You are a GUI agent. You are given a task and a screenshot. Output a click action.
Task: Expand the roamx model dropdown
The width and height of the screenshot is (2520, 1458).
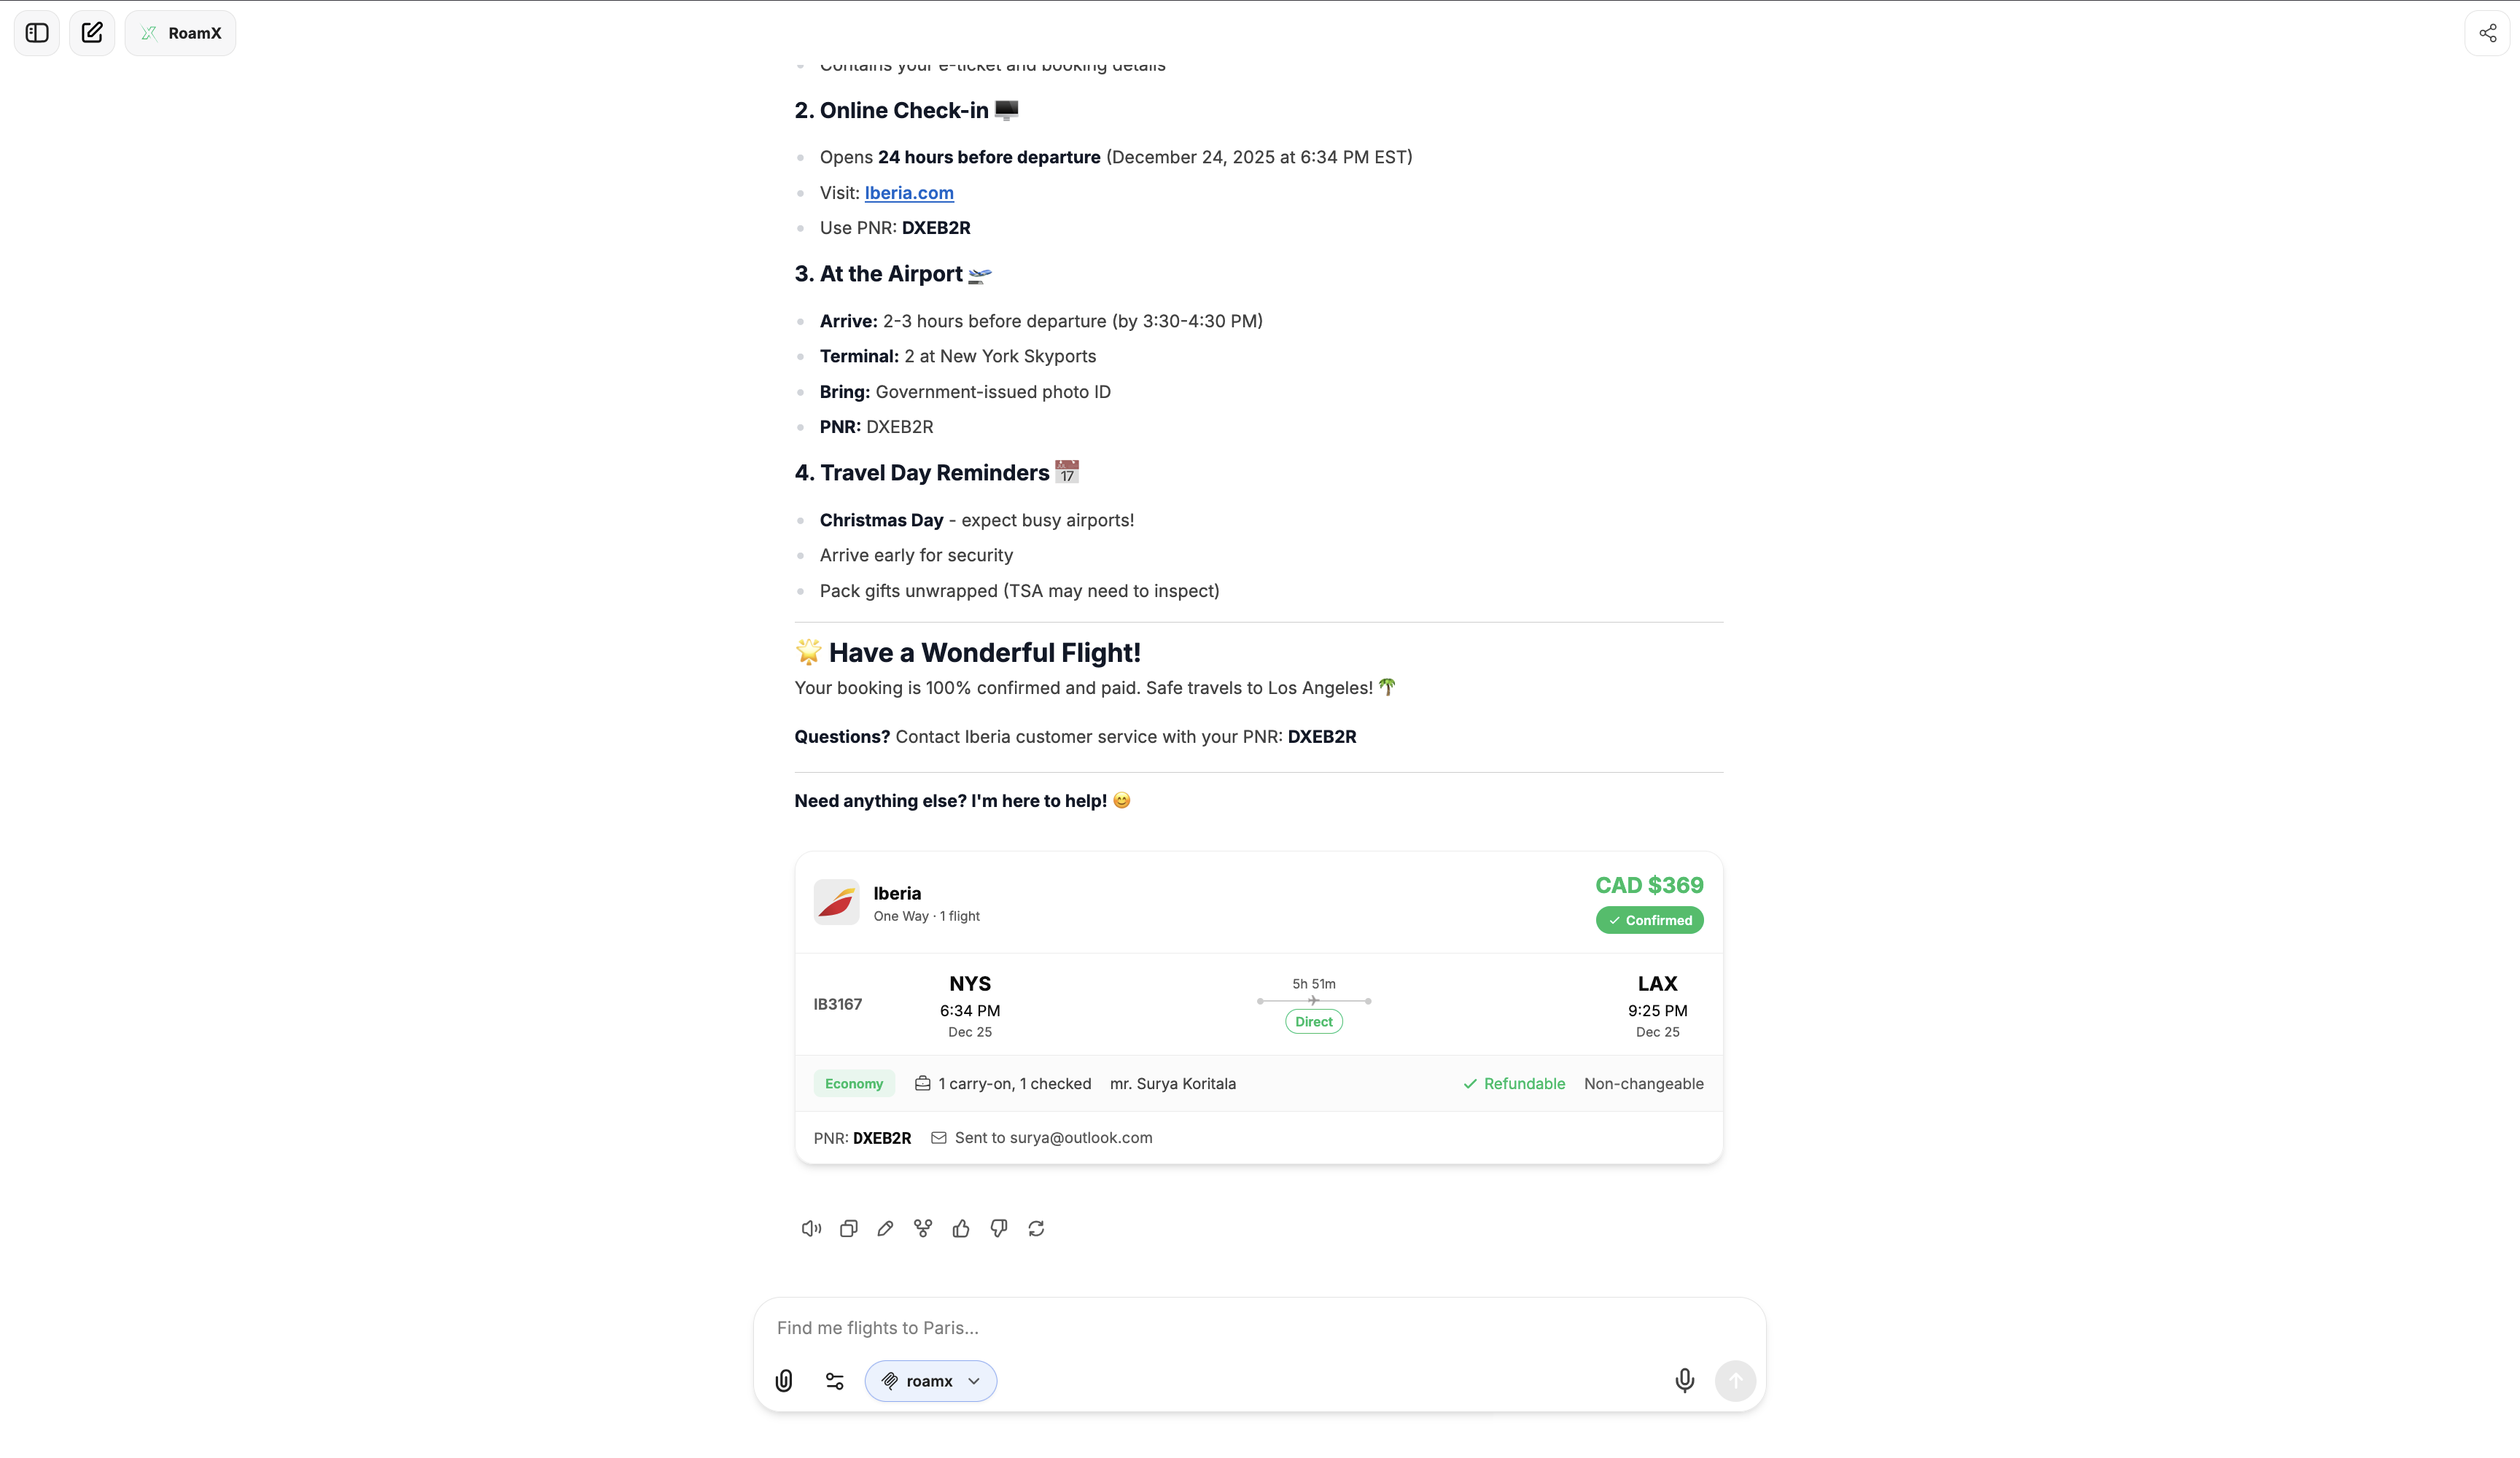click(x=930, y=1381)
